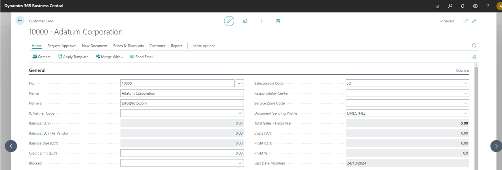Click the trash delete icon
The height and width of the screenshot is (170, 502).
[278, 21]
